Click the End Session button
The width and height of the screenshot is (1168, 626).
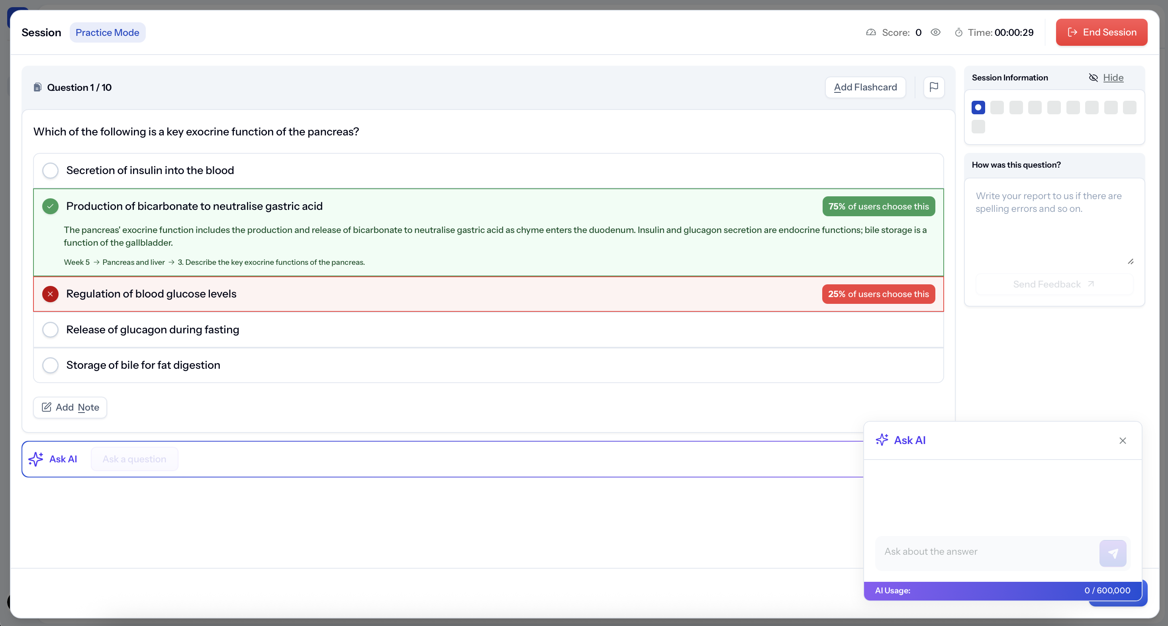click(x=1101, y=32)
